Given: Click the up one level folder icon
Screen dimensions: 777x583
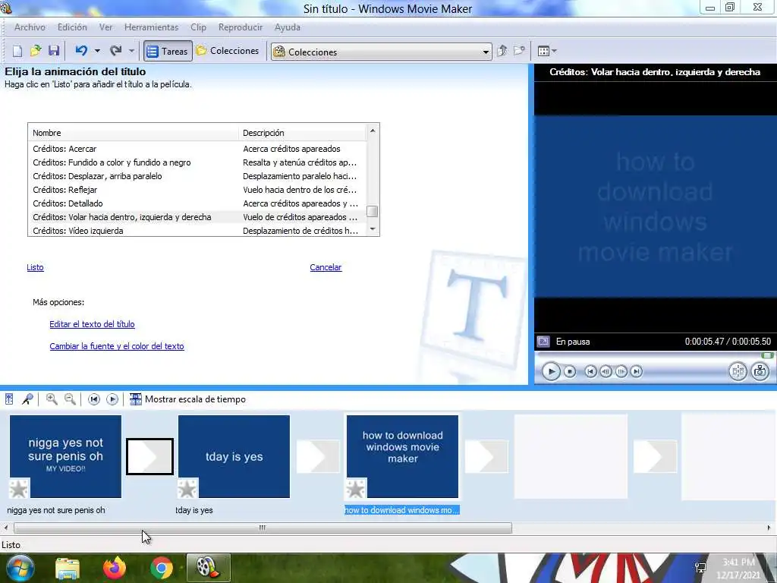Looking at the screenshot, I should tap(502, 51).
